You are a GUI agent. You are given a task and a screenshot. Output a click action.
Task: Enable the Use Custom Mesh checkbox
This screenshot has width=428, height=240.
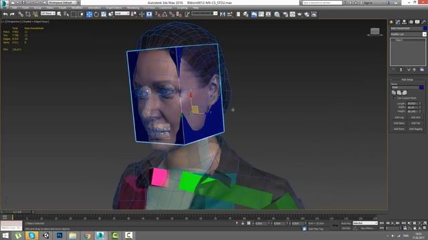(395, 98)
